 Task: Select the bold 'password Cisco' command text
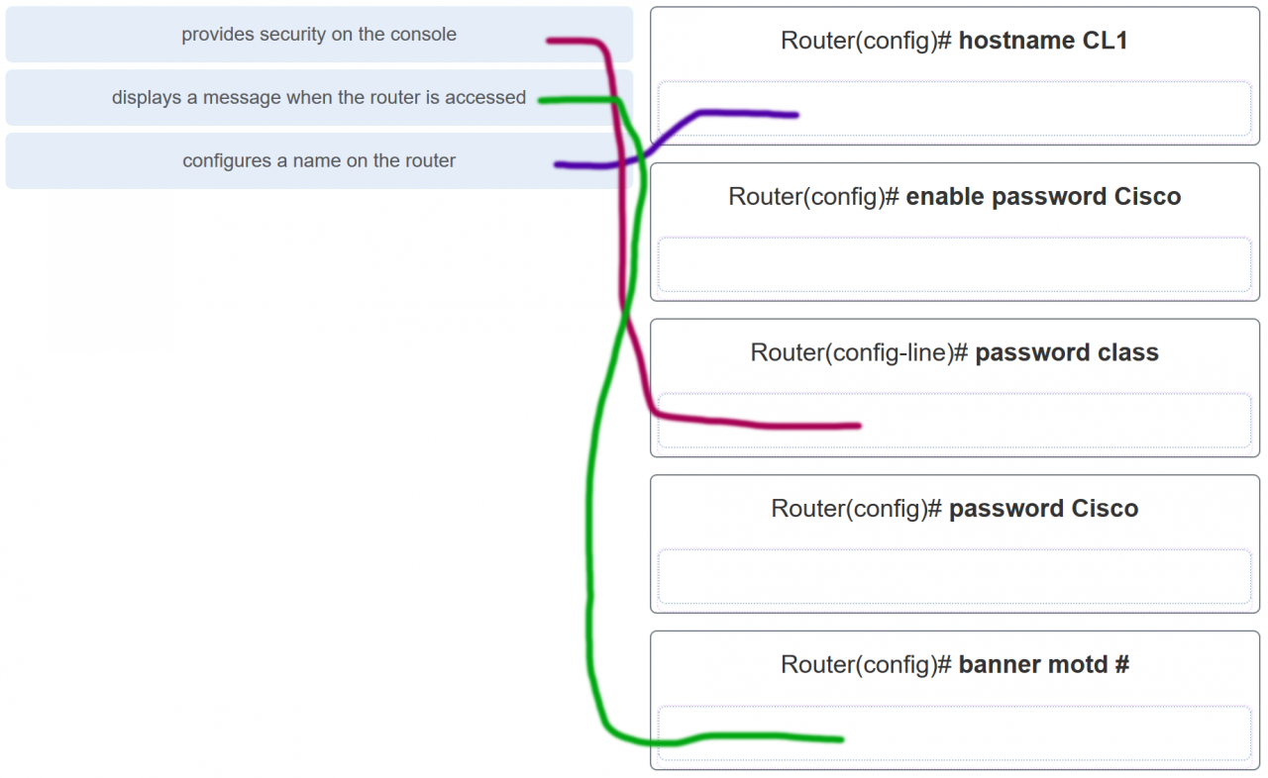pos(1043,509)
